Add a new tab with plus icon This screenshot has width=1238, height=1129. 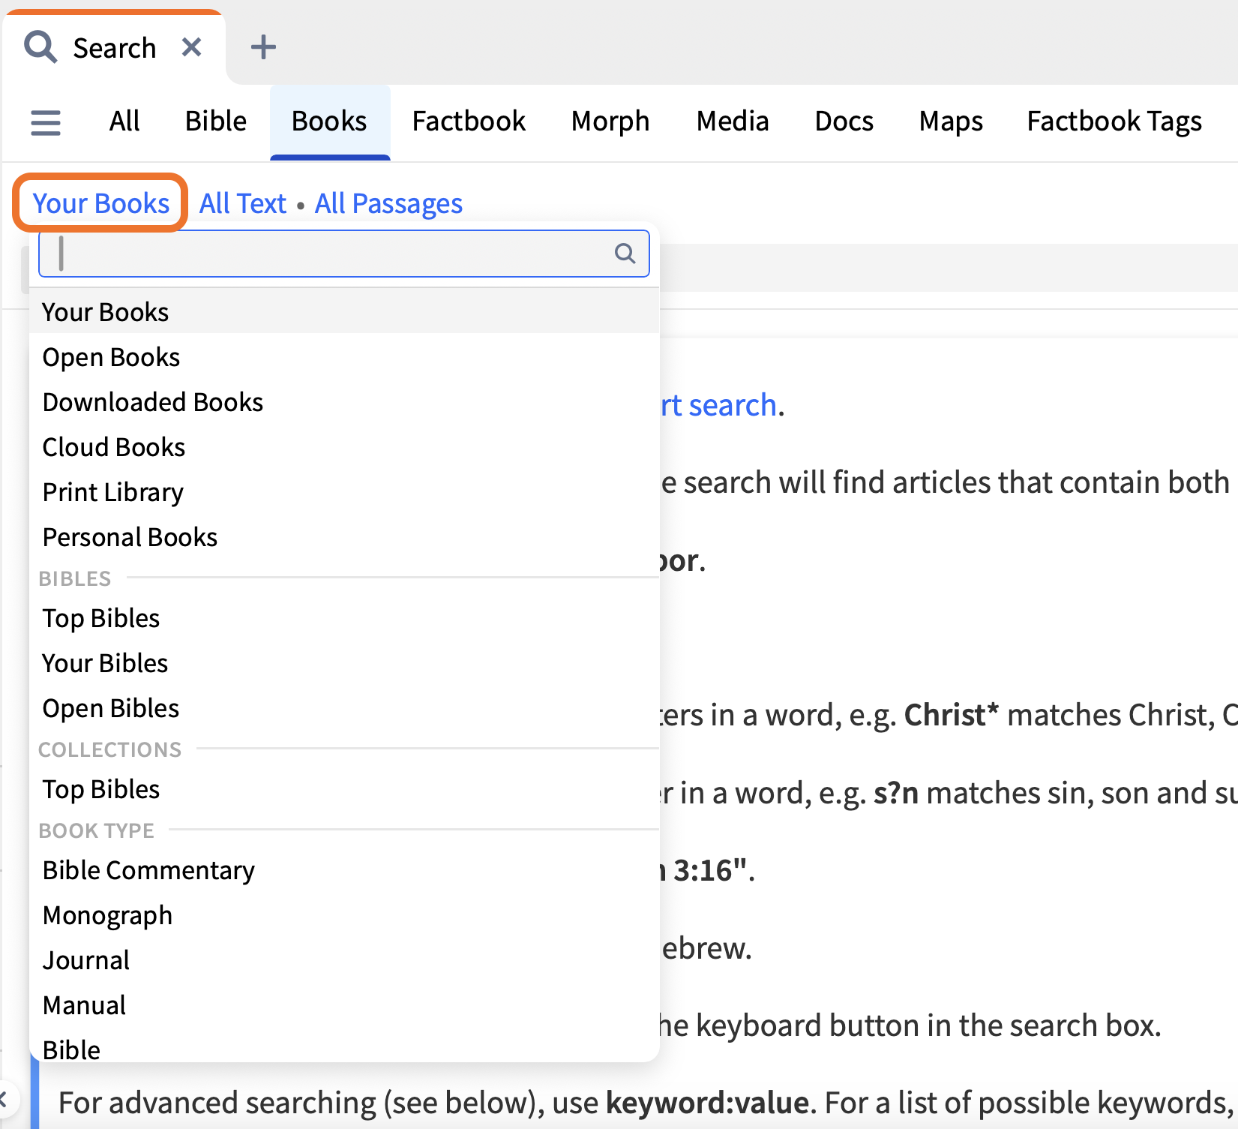[x=263, y=47]
